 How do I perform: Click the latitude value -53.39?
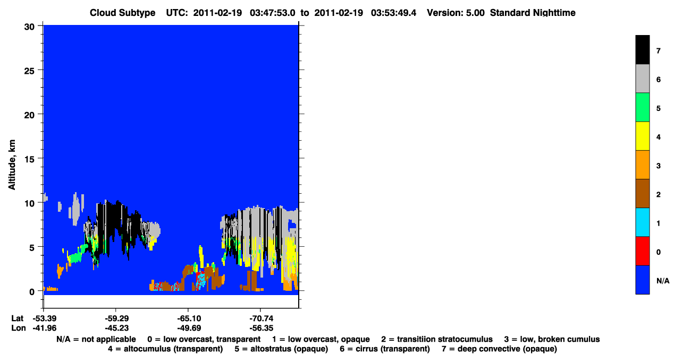point(44,318)
